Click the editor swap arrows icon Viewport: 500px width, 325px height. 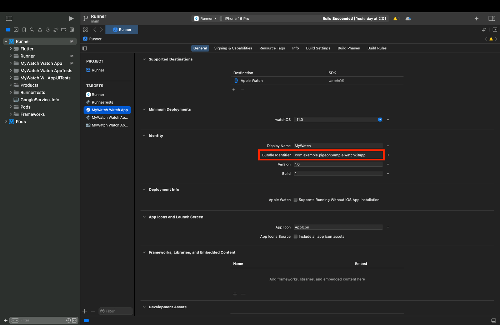484,30
